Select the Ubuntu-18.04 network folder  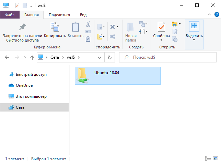(x=118, y=76)
